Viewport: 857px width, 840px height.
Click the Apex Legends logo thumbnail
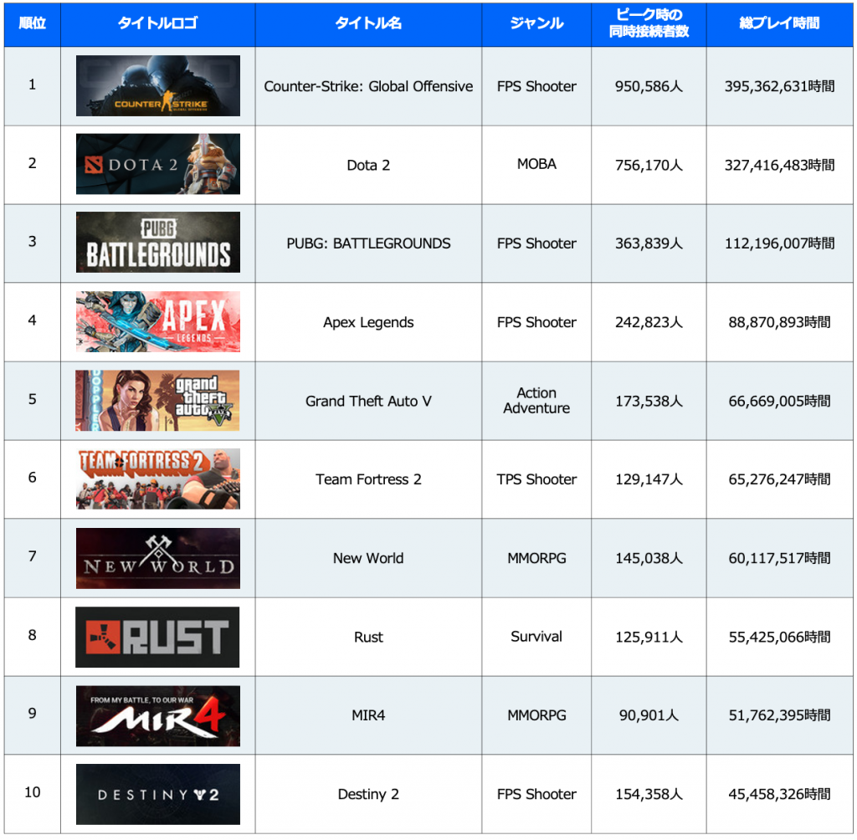coord(158,321)
